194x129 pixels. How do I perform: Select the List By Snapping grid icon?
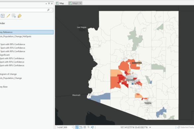pyautogui.click(x=14, y=16)
